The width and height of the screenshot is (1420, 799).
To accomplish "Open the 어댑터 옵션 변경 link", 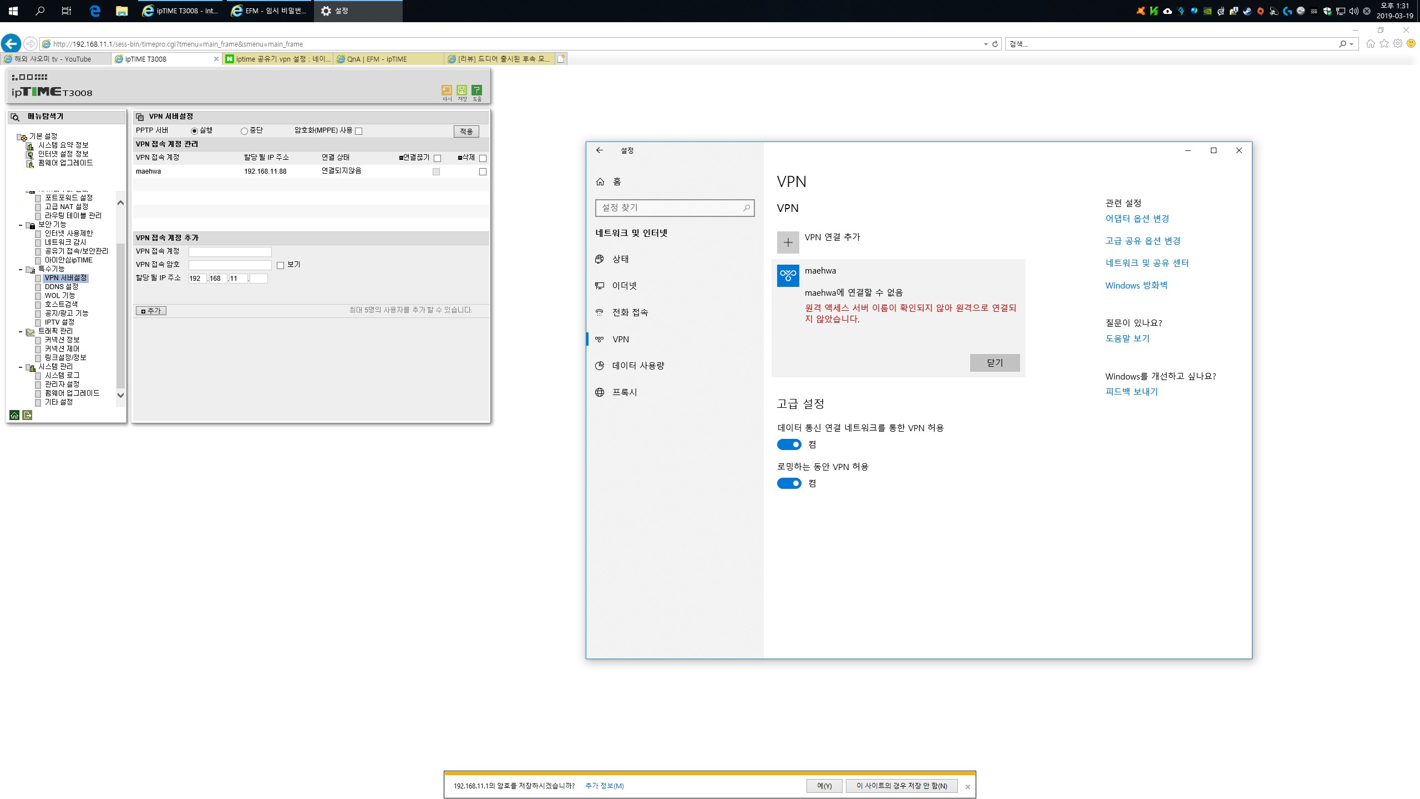I will coord(1137,219).
